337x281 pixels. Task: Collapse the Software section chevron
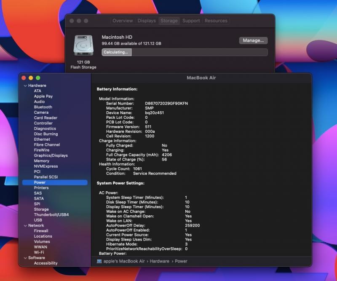25,258
